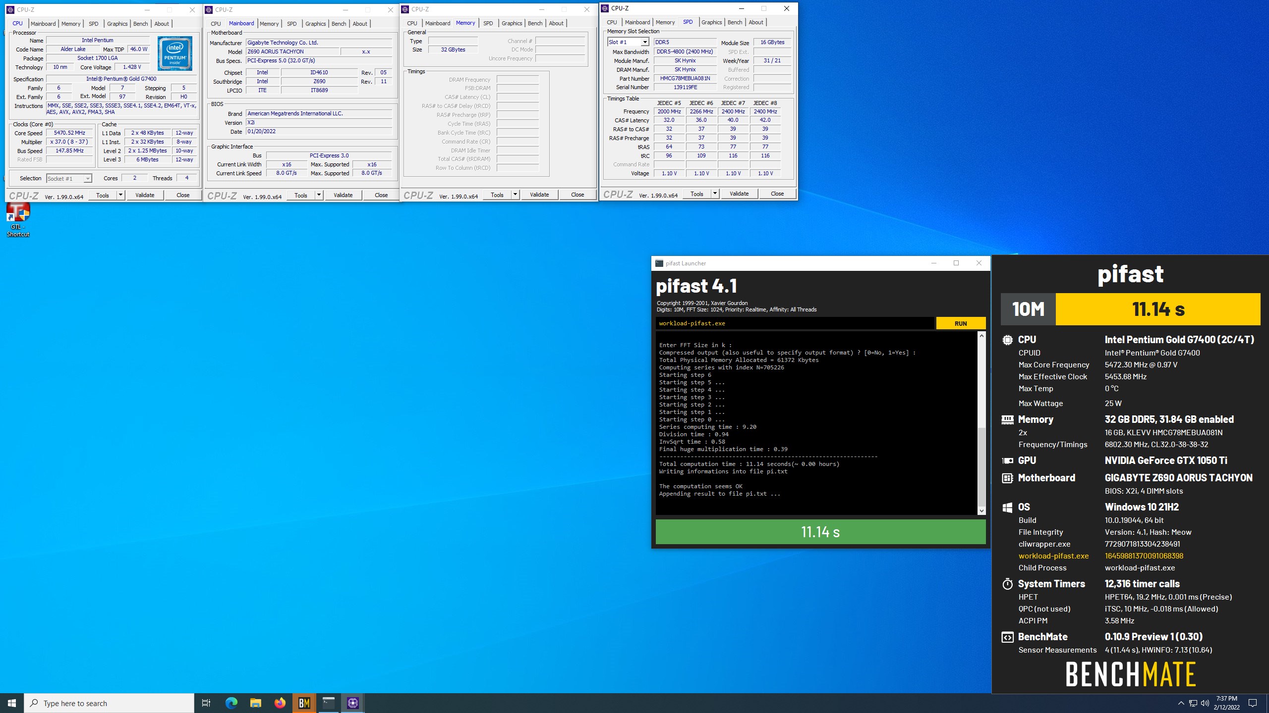Click the pifast Launcher title bar icon
Viewport: 1269px width, 713px height.
click(x=659, y=263)
